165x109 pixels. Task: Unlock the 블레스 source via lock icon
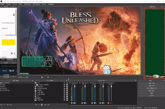tap(67, 98)
